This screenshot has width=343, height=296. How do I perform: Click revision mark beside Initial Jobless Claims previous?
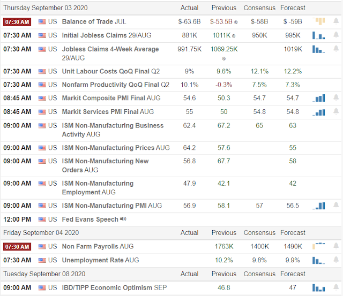234,36
